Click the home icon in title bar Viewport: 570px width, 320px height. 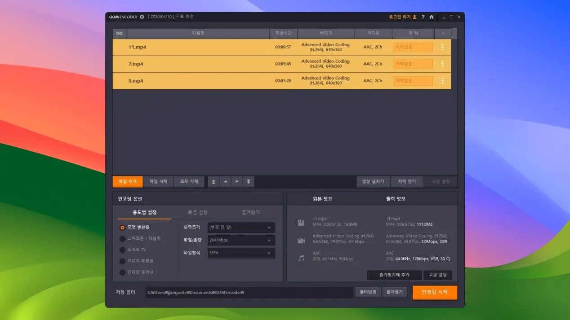pyautogui.click(x=432, y=17)
